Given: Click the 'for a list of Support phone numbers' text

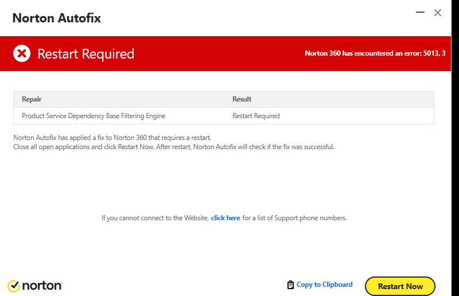Looking at the screenshot, I should (294, 218).
